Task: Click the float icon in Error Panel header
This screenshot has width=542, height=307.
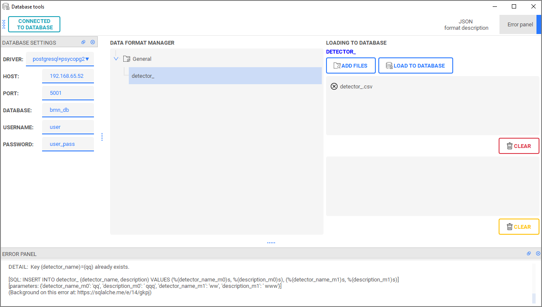Action: tap(529, 253)
